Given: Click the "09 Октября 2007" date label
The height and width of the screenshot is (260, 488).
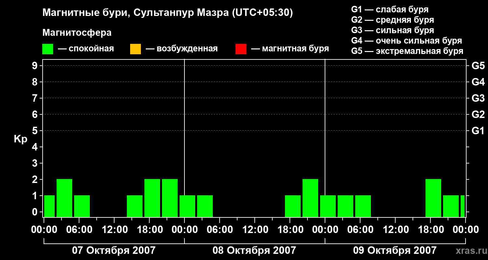Looking at the screenshot, I should 395,251.
